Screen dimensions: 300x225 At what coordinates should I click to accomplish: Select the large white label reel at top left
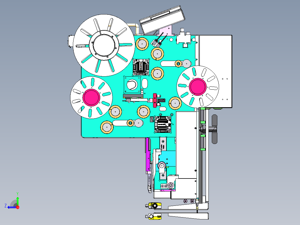click(x=104, y=45)
